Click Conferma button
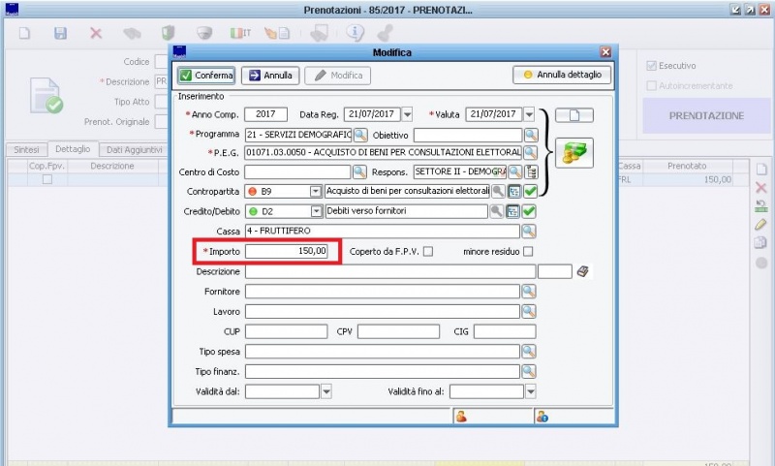 pos(206,76)
